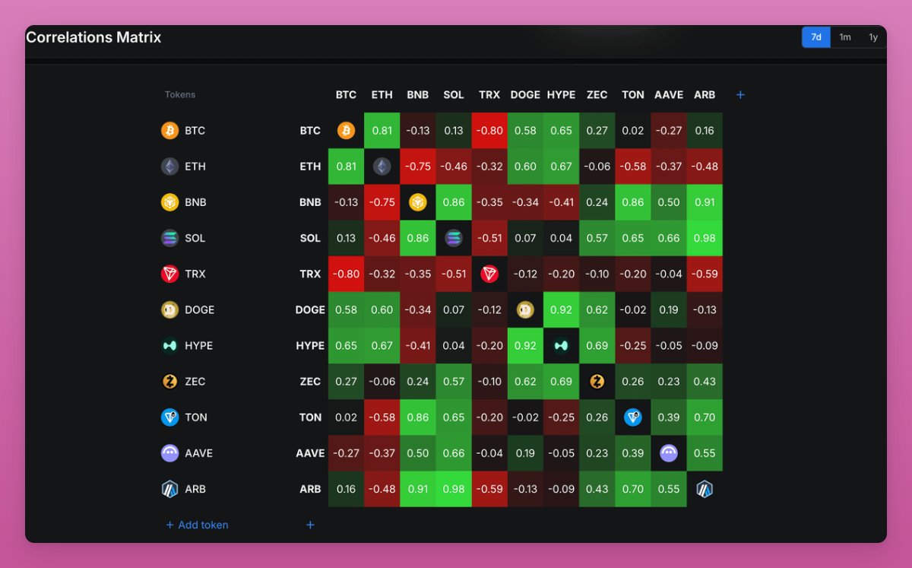Click the TON column header

633,95
